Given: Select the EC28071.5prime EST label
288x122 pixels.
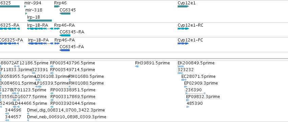Looking at the screenshot, I should 198,77.
